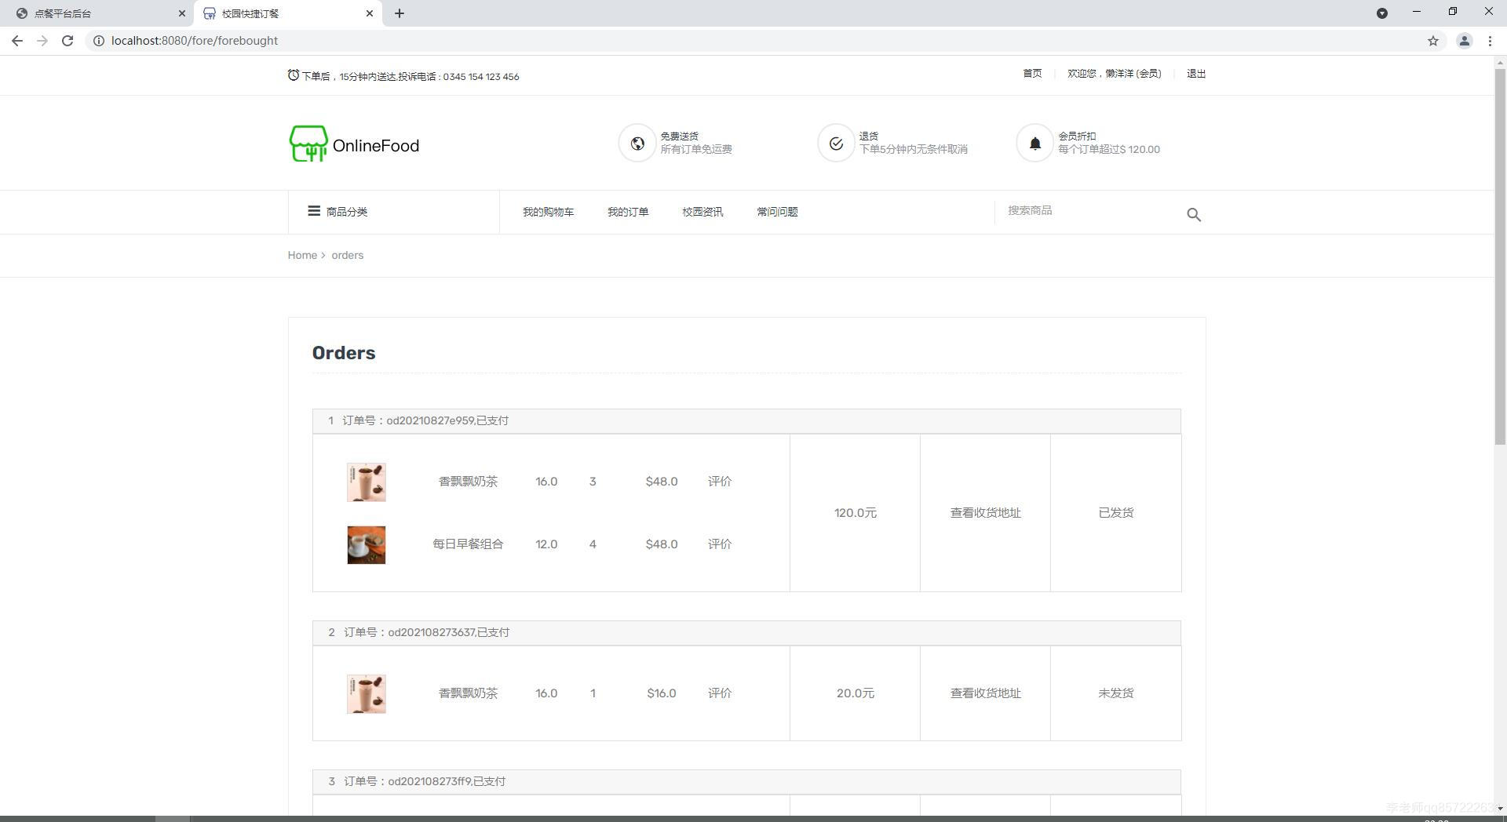Click the search magnifier icon

click(1194, 214)
